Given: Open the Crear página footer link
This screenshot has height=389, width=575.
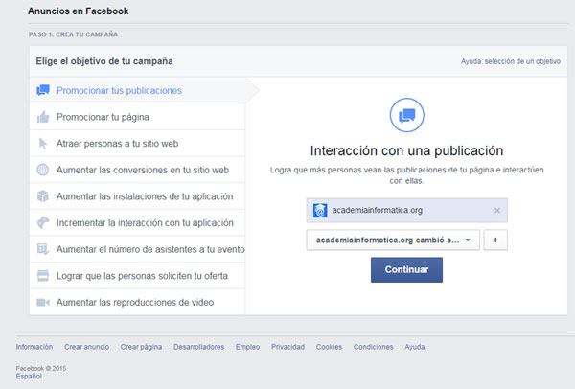Looking at the screenshot, I should coord(141,347).
